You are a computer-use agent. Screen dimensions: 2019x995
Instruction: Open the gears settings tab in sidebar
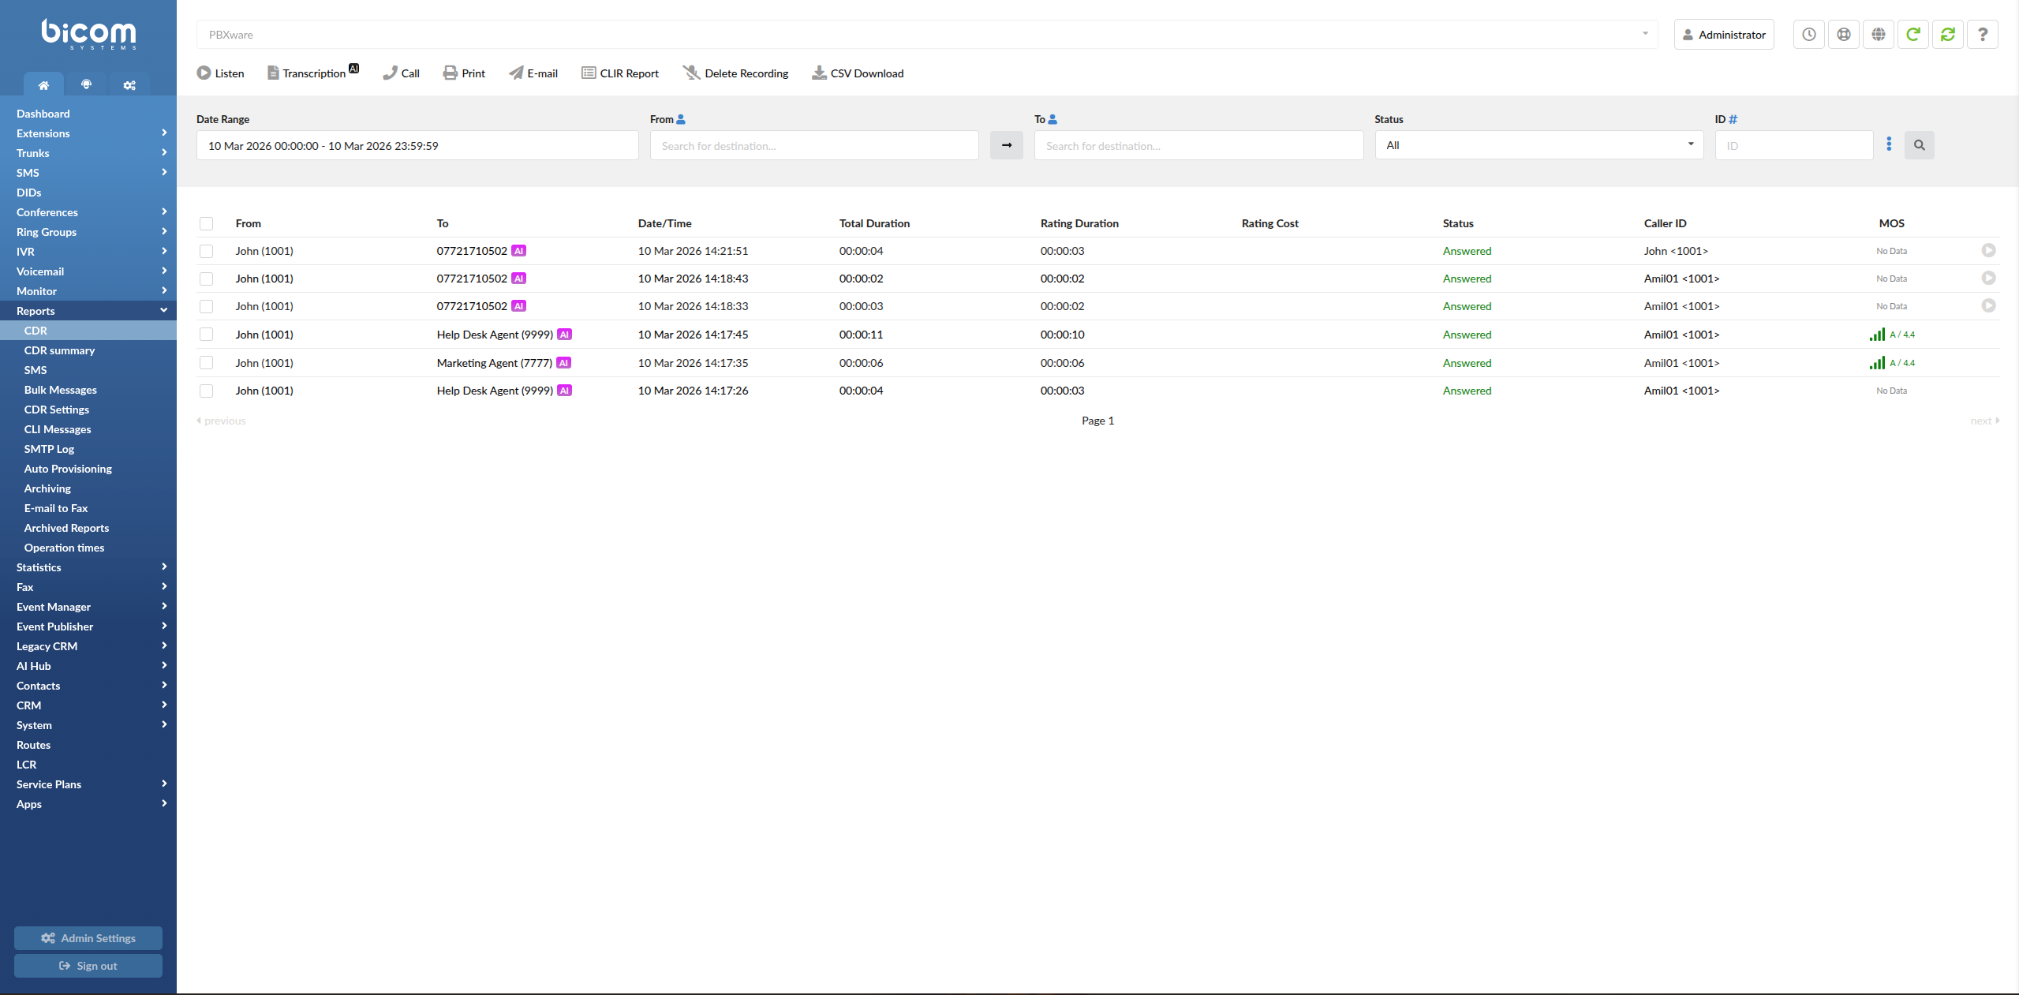click(129, 84)
